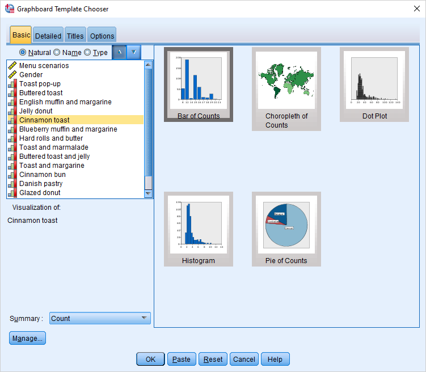Open the Summary dropdown showing Count
This screenshot has width=426, height=372.
100,319
